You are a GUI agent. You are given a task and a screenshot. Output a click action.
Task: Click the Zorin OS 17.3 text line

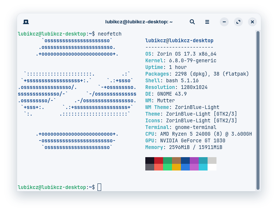coord(181,54)
